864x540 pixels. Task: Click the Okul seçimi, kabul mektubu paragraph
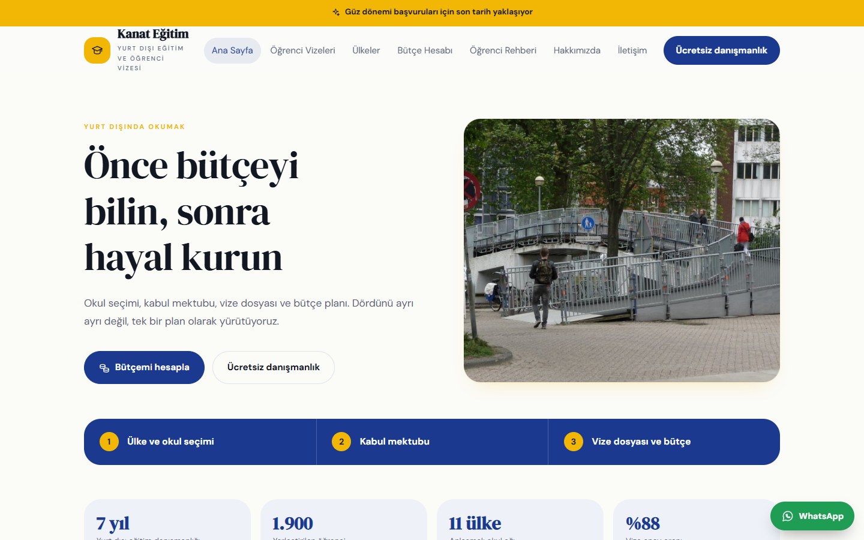(249, 312)
